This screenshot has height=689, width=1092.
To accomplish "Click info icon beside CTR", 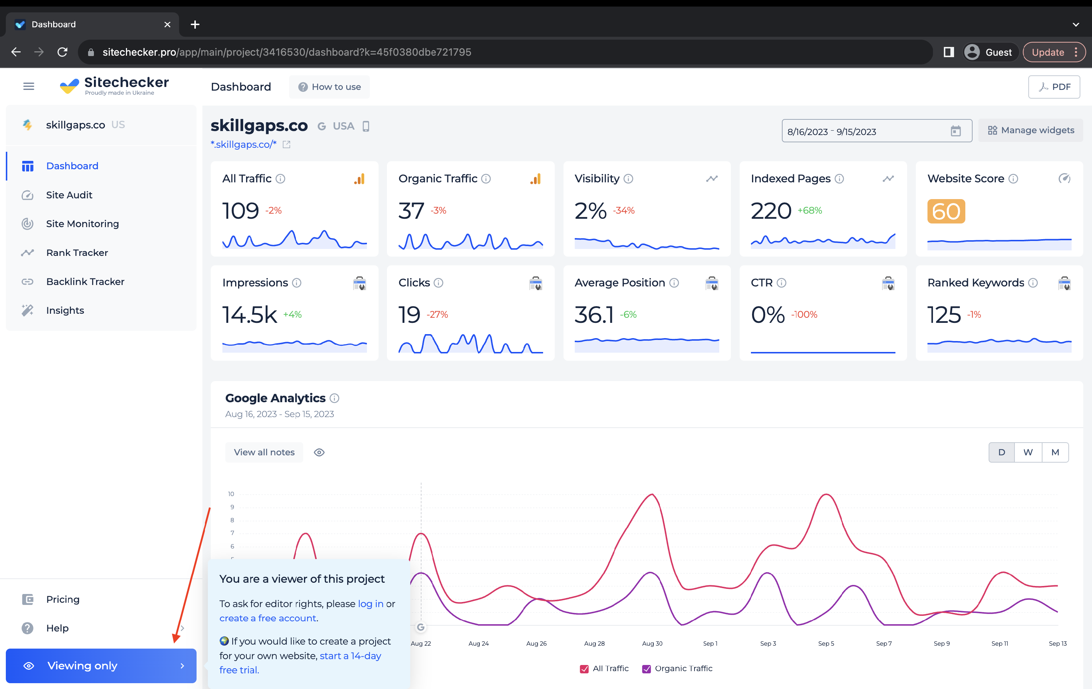I will coord(782,283).
